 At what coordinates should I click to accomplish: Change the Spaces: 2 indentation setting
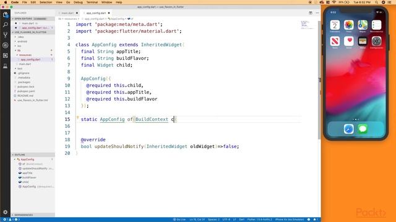click(213, 220)
